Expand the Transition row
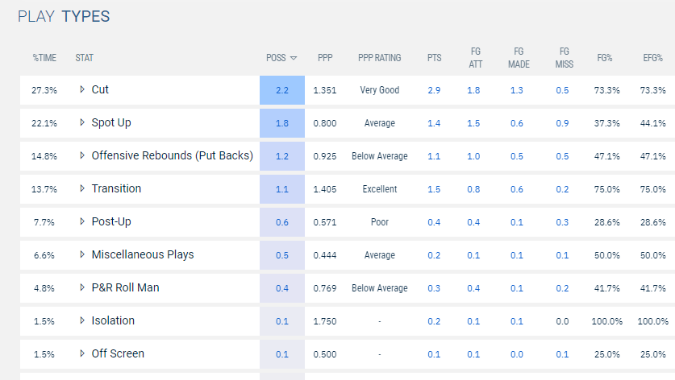Viewport: 675px width, 380px height. click(82, 188)
